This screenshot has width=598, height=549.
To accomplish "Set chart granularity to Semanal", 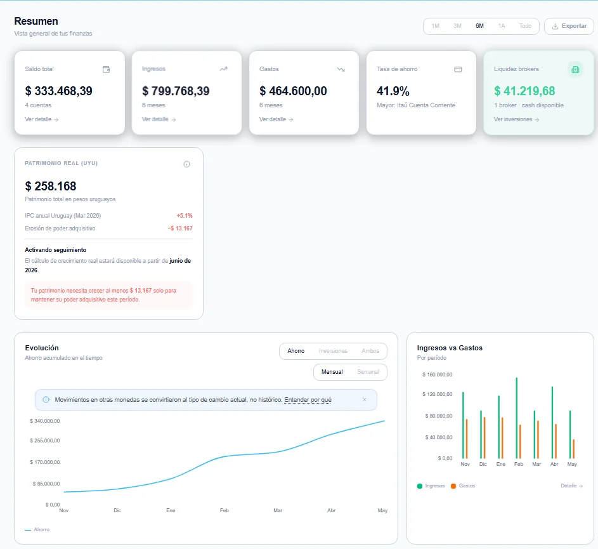I will pos(368,372).
